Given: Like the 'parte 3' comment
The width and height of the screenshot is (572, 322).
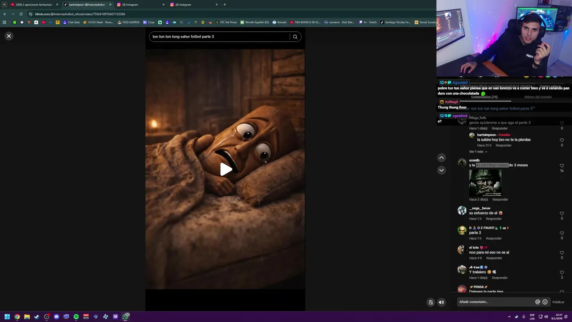Looking at the screenshot, I should tap(562, 233).
